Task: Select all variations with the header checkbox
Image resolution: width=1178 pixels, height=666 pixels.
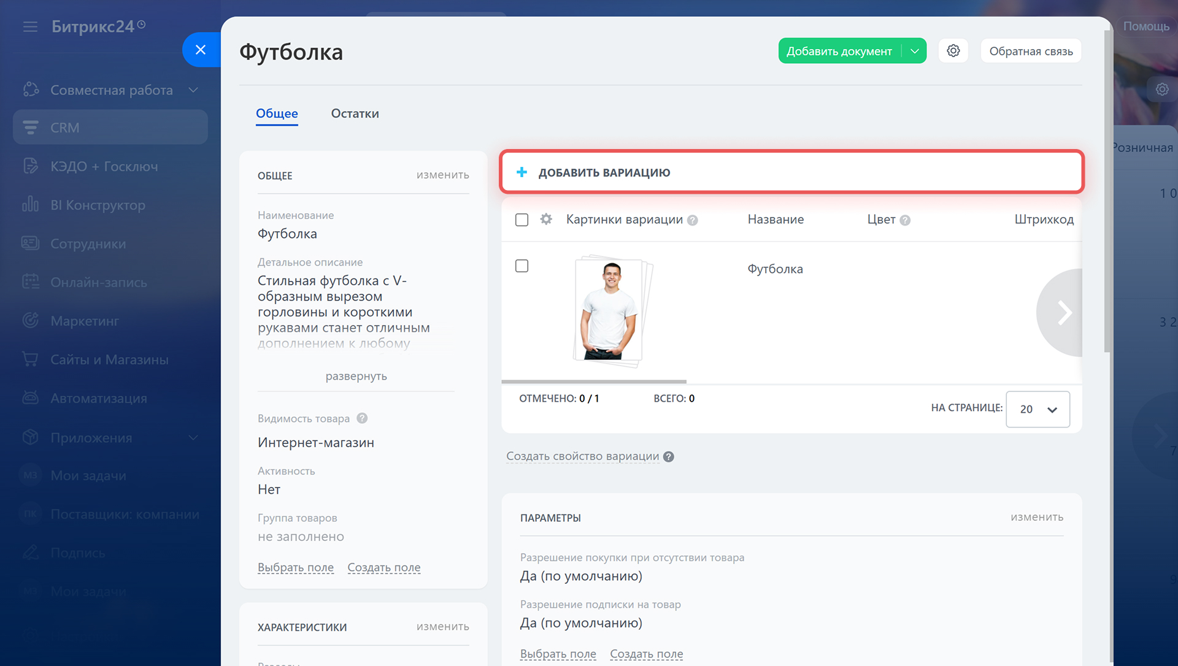Action: click(522, 220)
